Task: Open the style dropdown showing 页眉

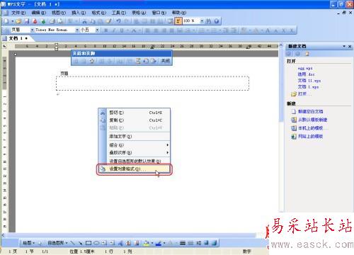Action: click(x=32, y=30)
